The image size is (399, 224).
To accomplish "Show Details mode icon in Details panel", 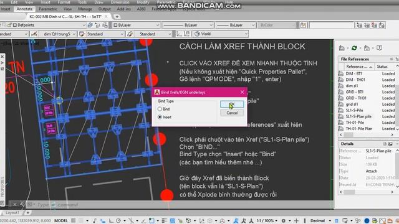I will click(385, 144).
